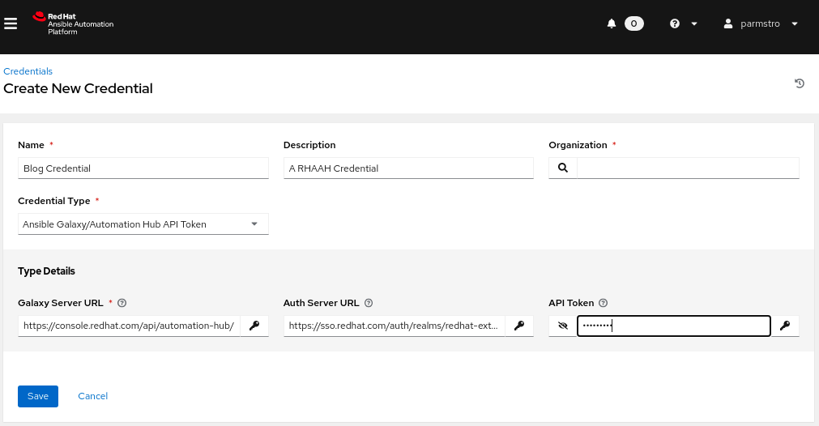The width and height of the screenshot is (819, 426).
Task: Click into the Description field
Action: click(x=407, y=168)
